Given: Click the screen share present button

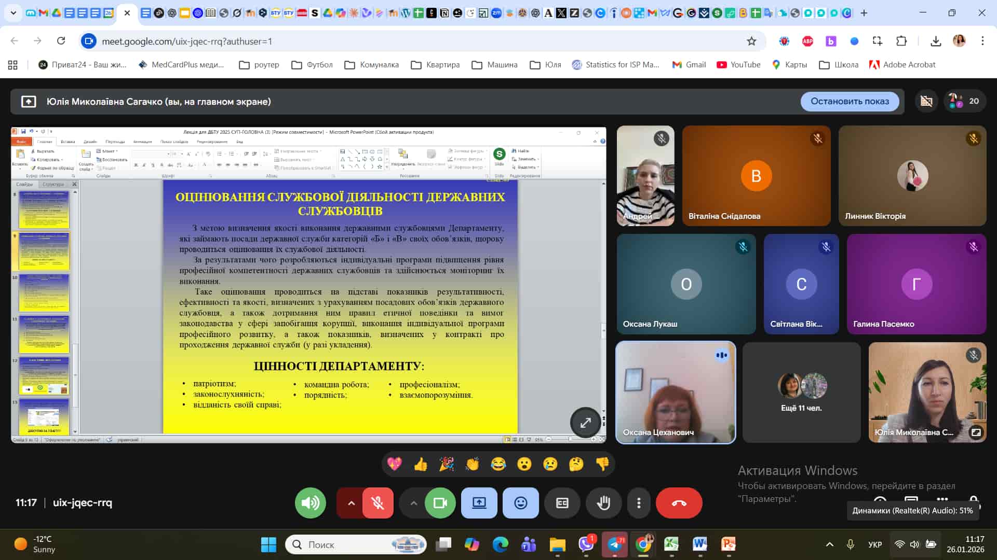Looking at the screenshot, I should [479, 503].
